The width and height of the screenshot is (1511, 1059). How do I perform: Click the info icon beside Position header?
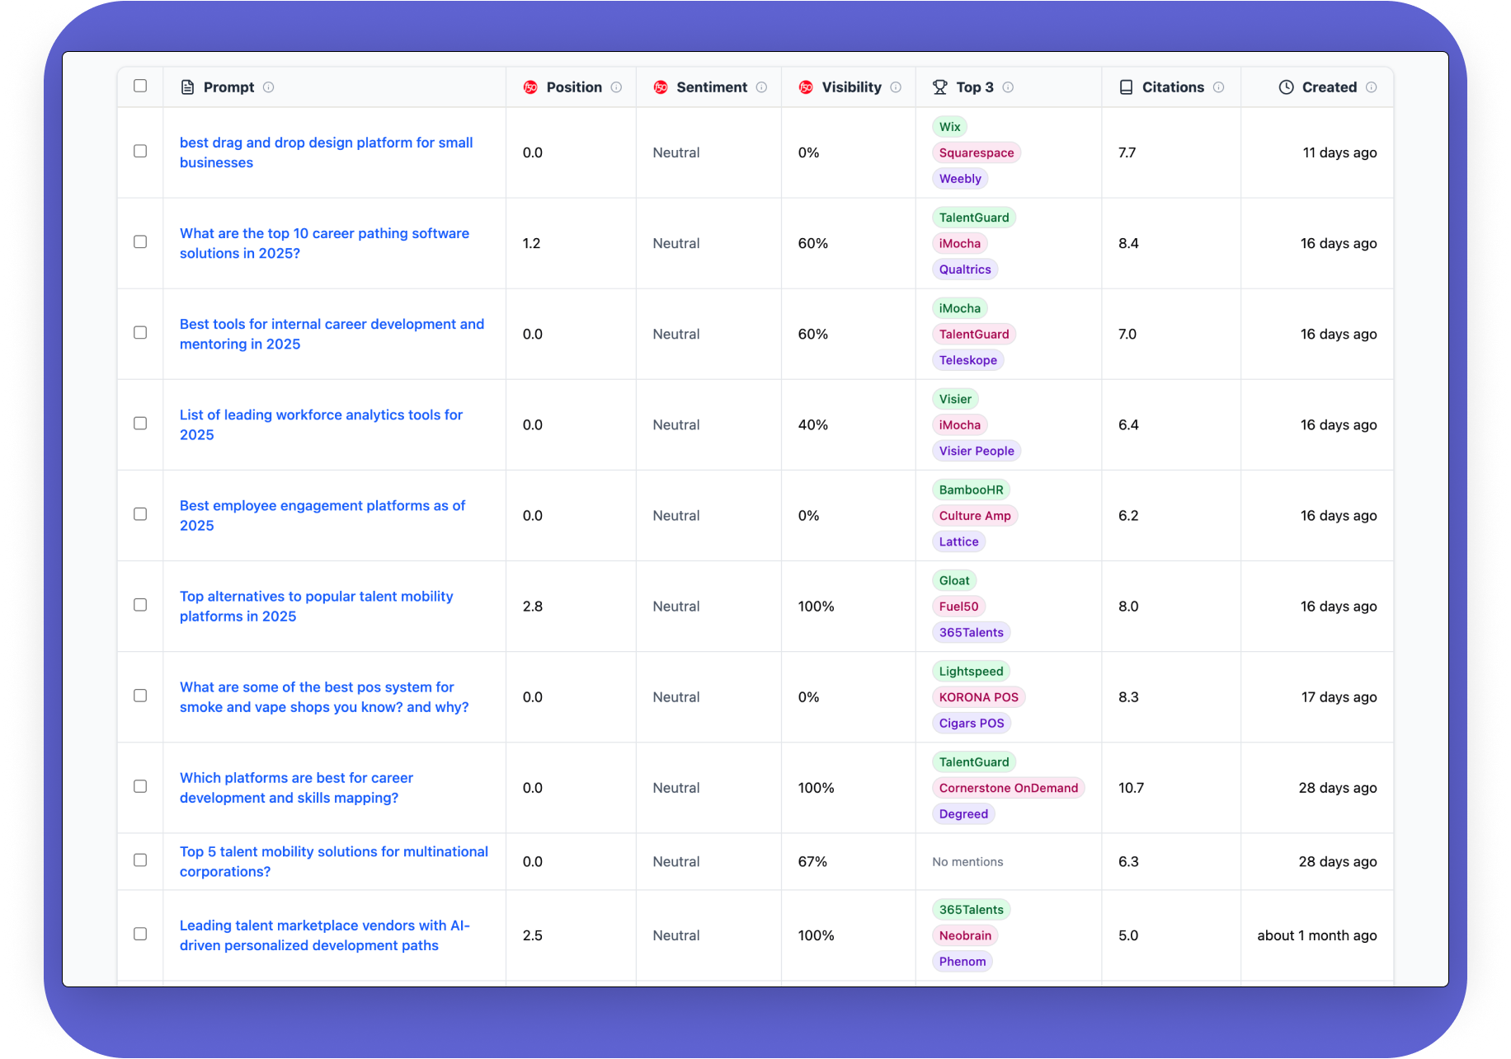[x=616, y=87]
